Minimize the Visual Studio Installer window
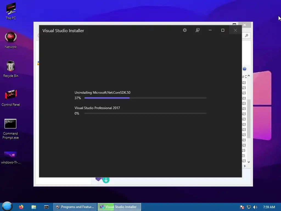Viewport: 281px width, 211px height. tap(210, 30)
